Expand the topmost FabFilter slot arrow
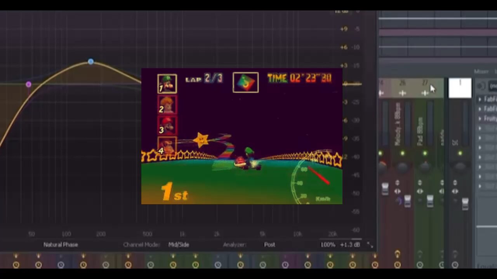The image size is (497, 279). point(480,99)
